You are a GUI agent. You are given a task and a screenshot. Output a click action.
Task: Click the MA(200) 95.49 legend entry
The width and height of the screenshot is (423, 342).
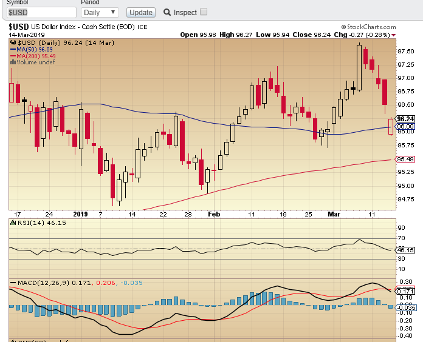coord(33,56)
